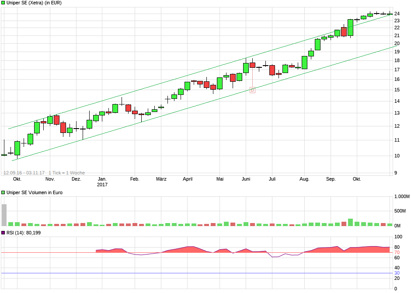Click the red RSI level label 70
The image size is (411, 293).
tap(397, 253)
